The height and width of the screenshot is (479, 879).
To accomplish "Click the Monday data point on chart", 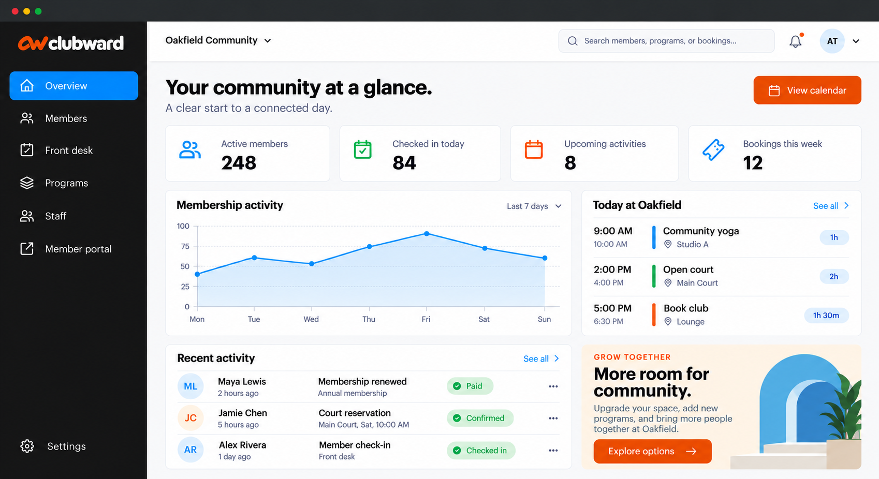I will pos(197,274).
